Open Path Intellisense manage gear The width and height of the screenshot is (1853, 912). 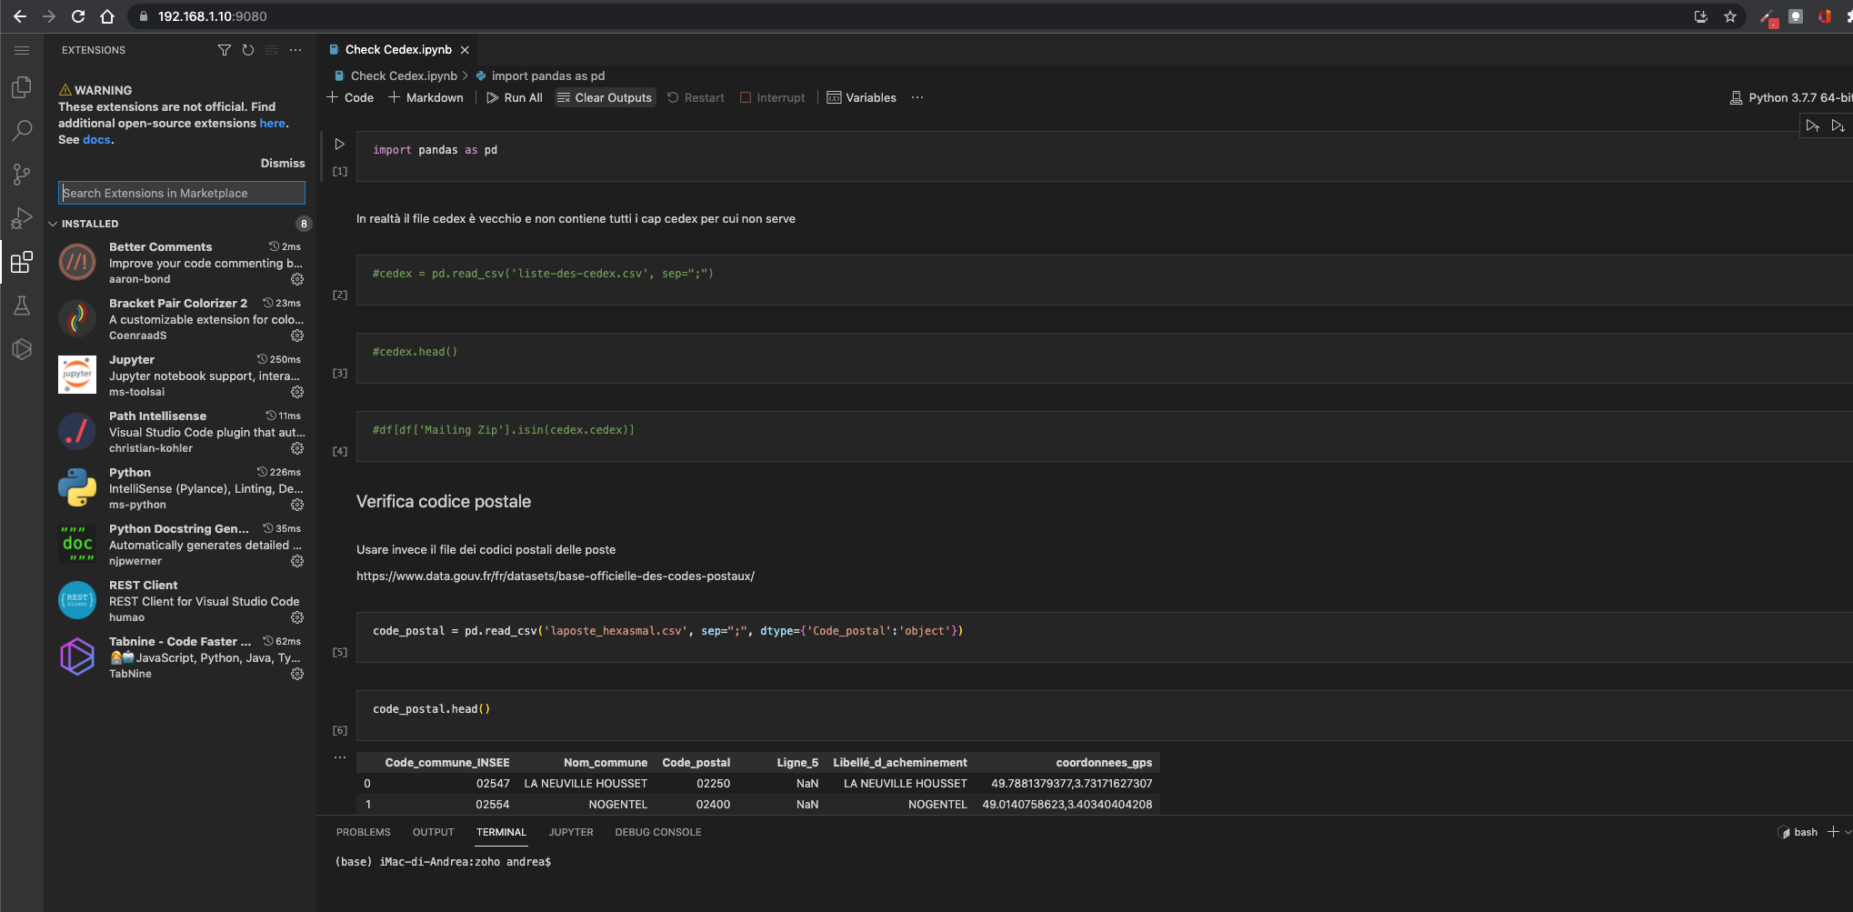297,448
